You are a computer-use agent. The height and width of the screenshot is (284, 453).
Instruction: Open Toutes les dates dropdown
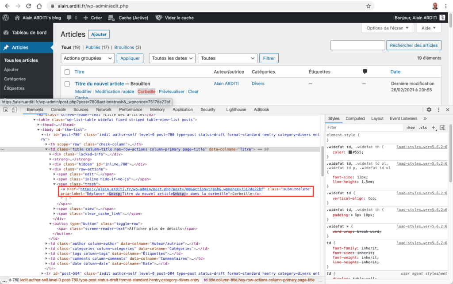click(172, 58)
